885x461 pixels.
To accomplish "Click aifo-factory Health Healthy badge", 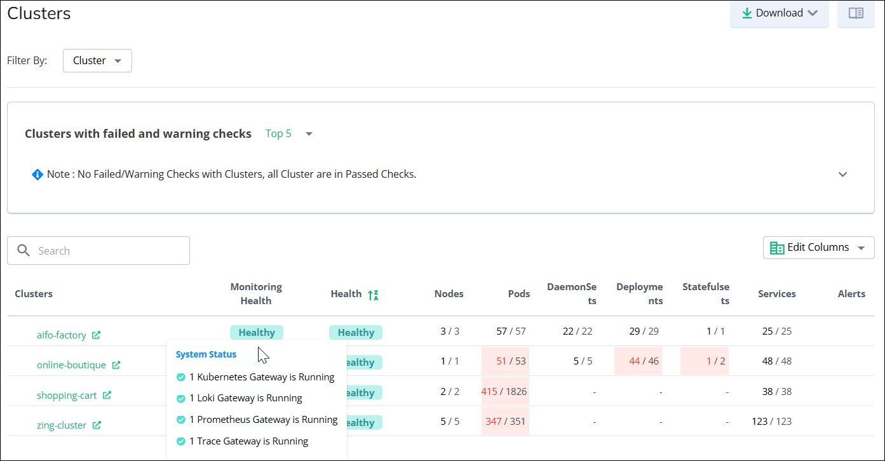I will 355,332.
